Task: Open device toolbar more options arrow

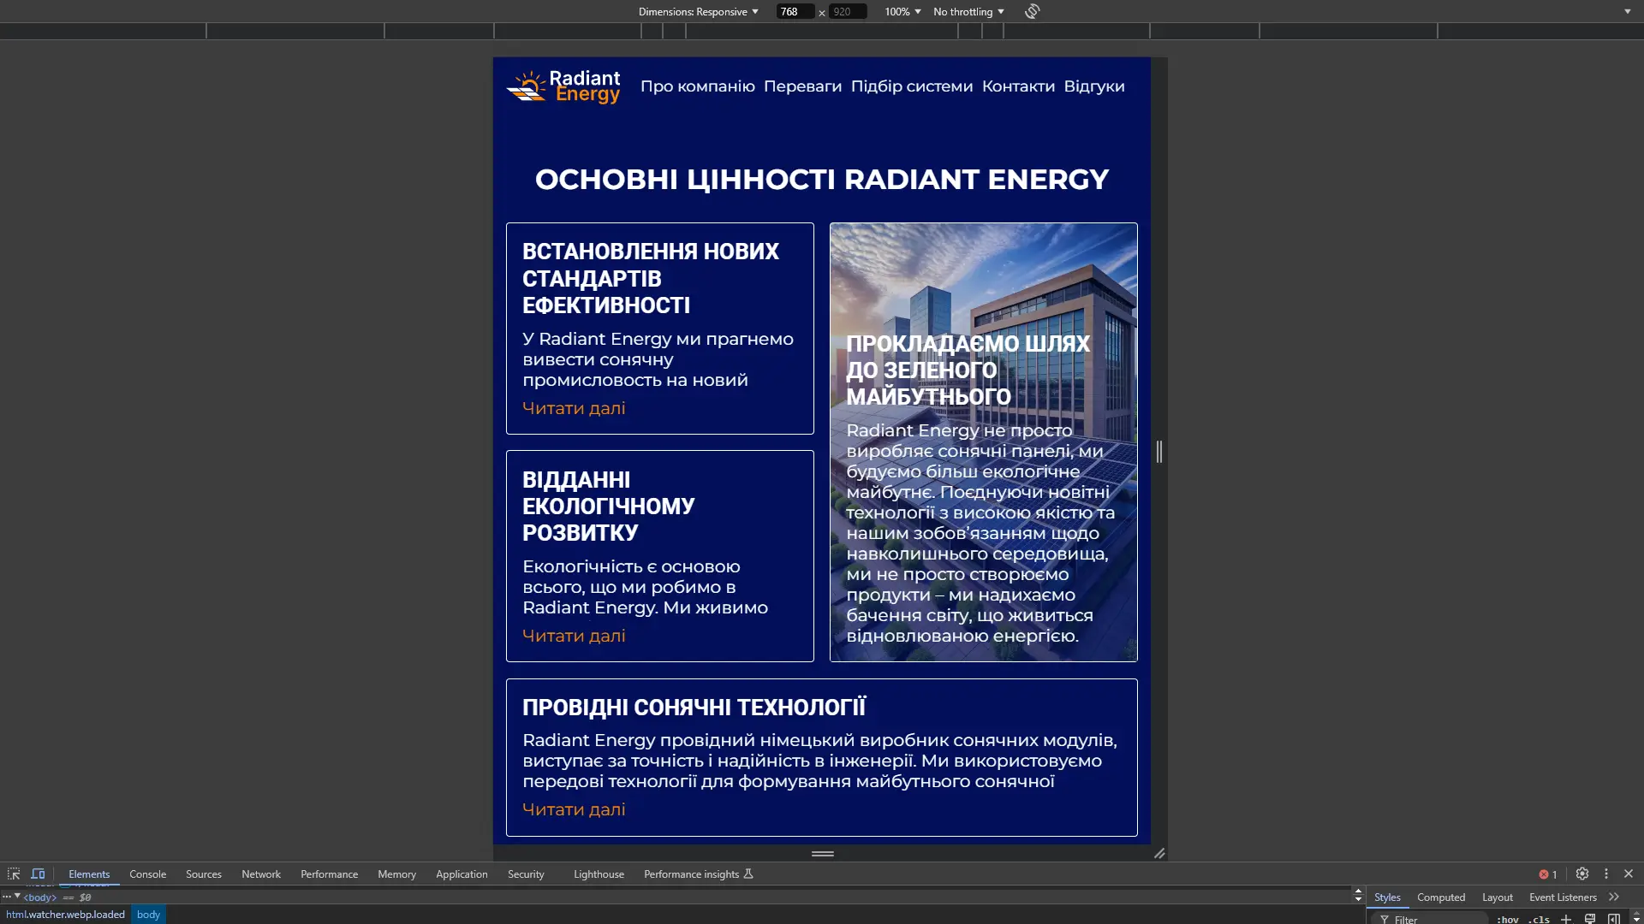Action: pos(1628,12)
